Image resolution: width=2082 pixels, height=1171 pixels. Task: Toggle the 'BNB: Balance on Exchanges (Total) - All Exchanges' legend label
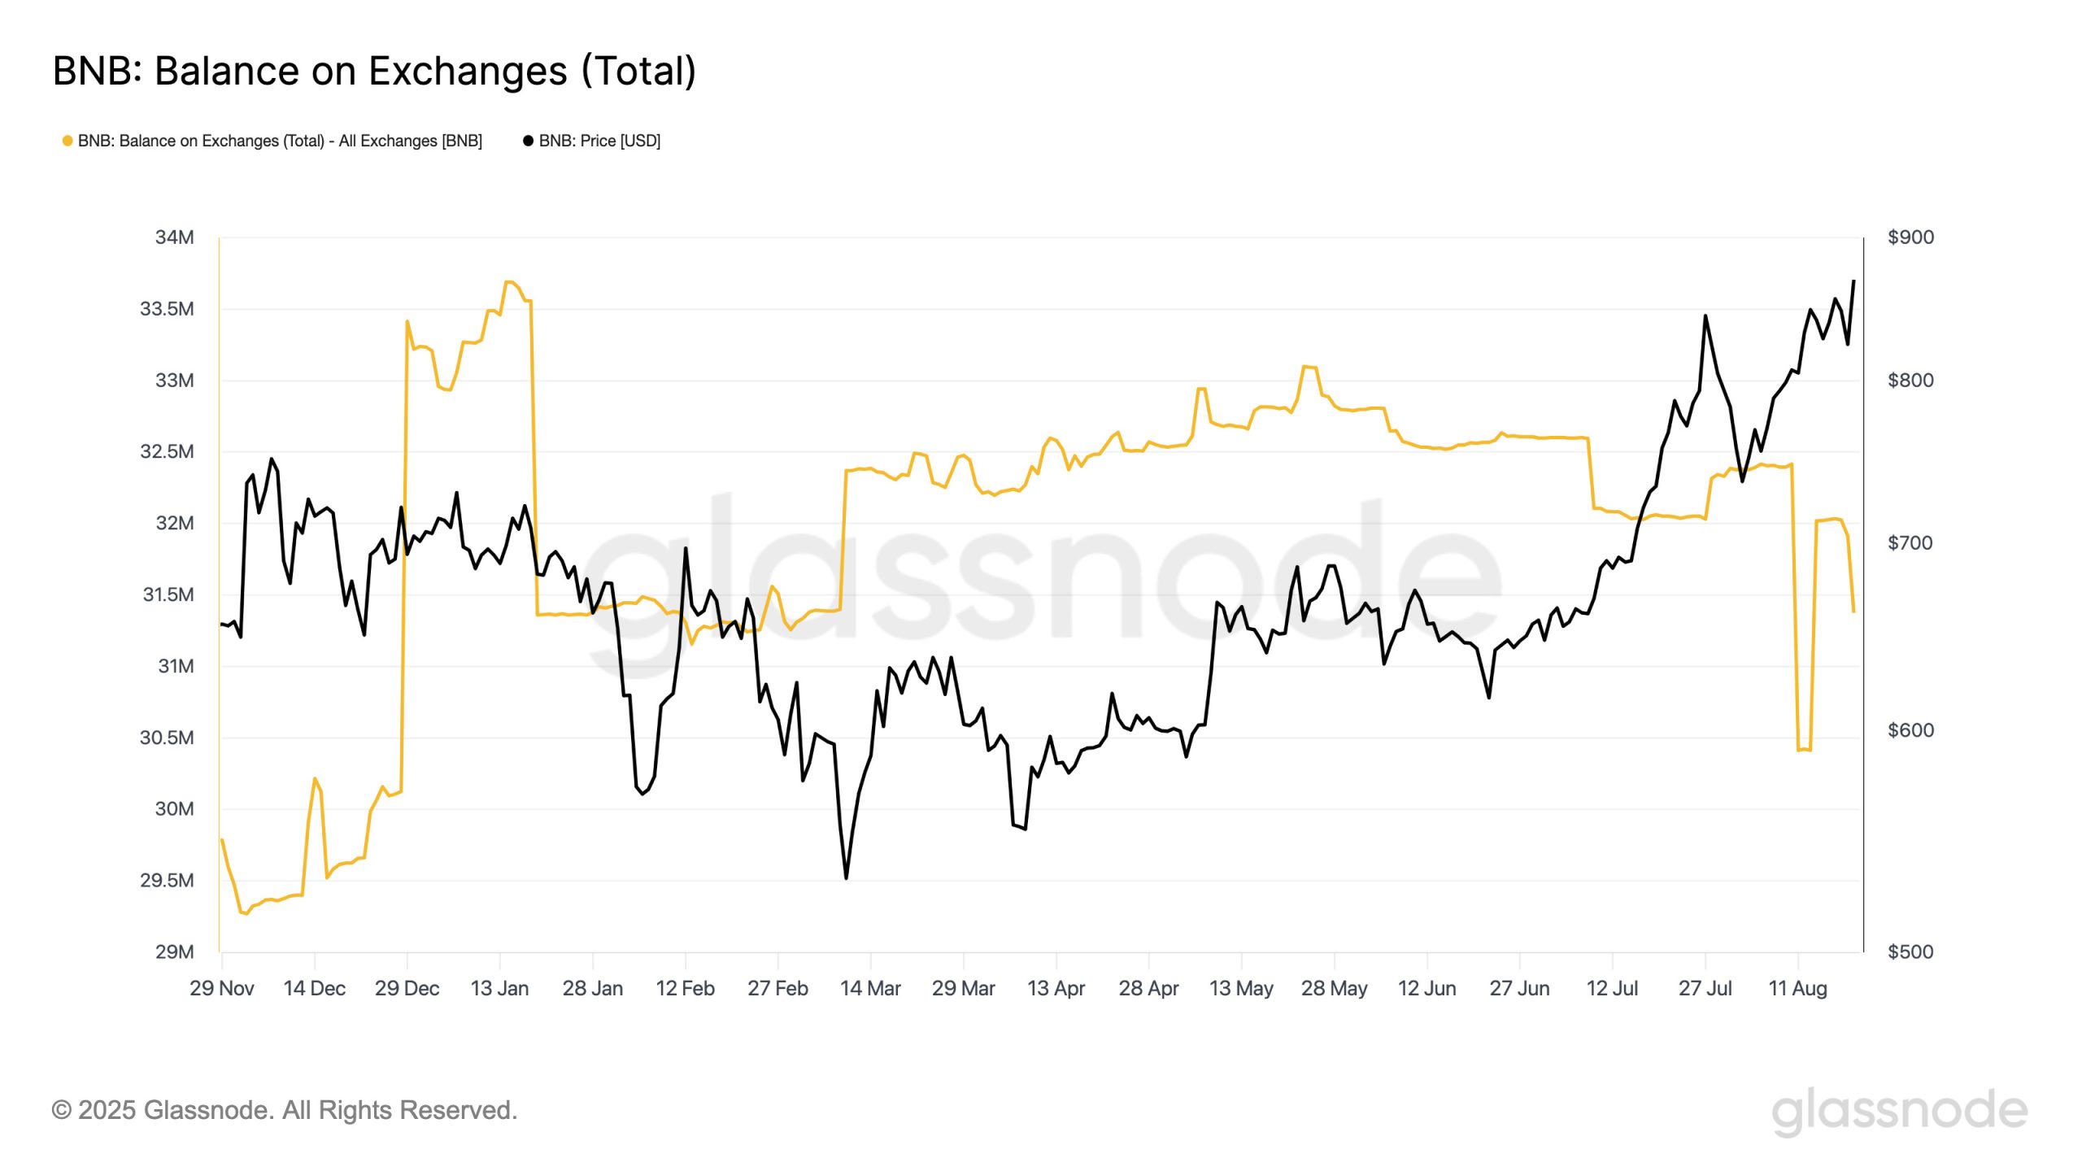tap(280, 141)
